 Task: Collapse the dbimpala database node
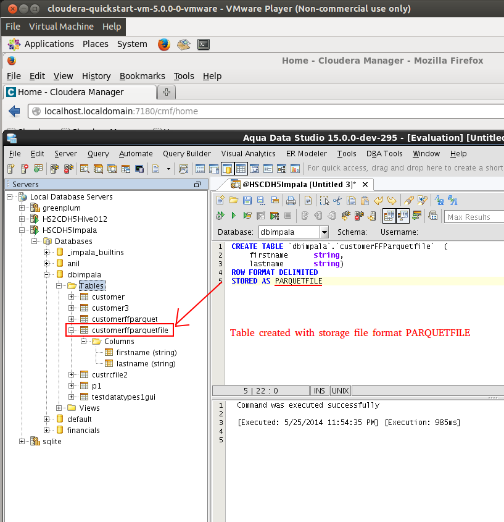(x=46, y=275)
